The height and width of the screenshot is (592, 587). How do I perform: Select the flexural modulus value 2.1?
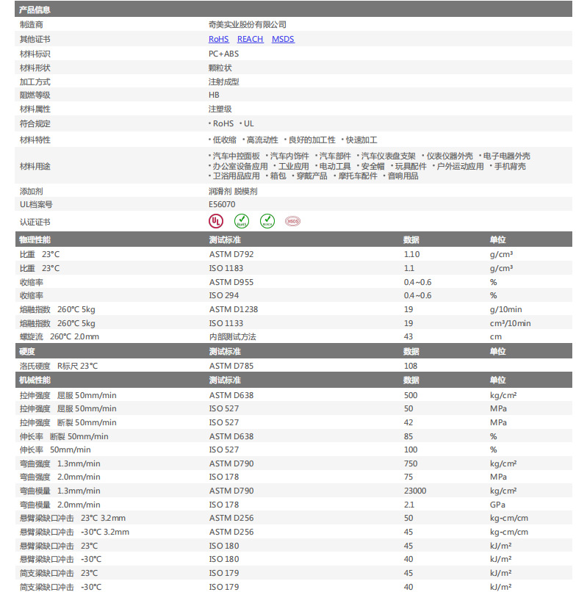pos(409,505)
